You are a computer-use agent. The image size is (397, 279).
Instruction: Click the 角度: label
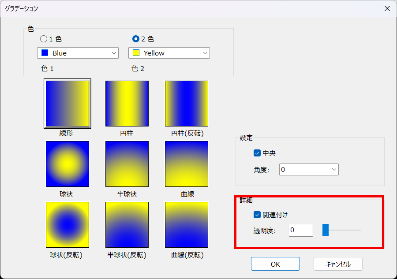pos(262,170)
